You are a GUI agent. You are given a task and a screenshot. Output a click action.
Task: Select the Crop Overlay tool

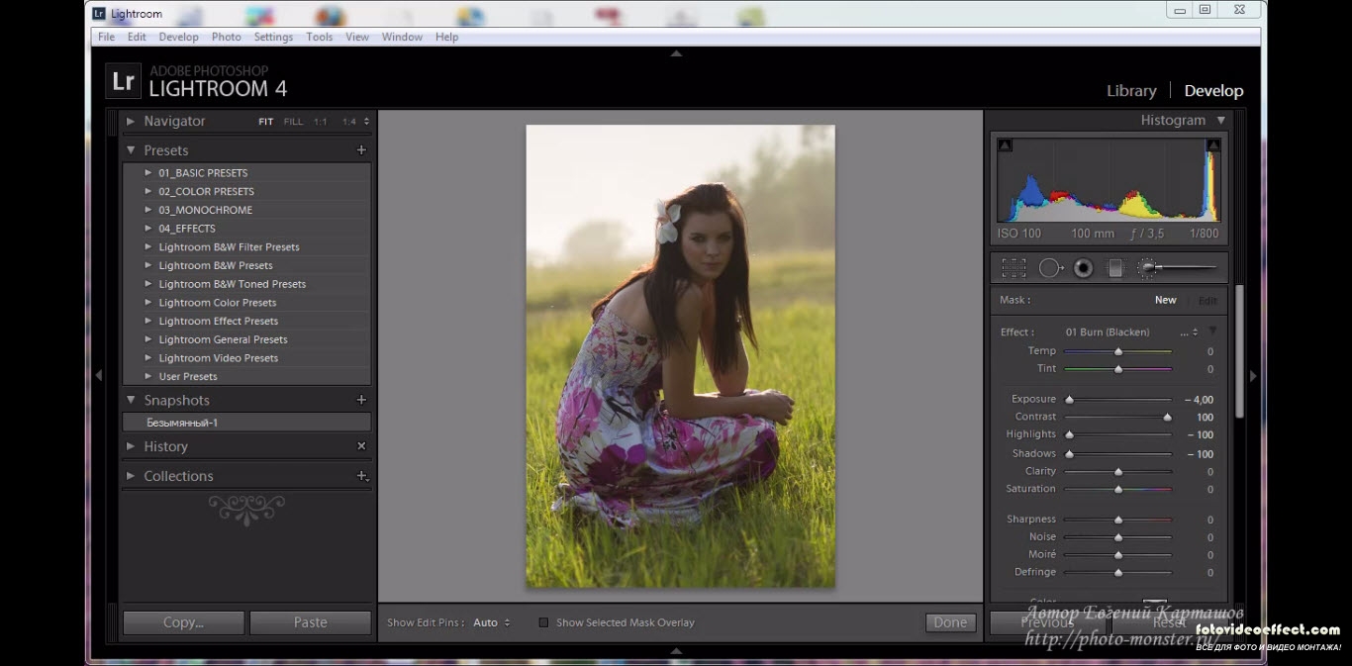point(1014,267)
